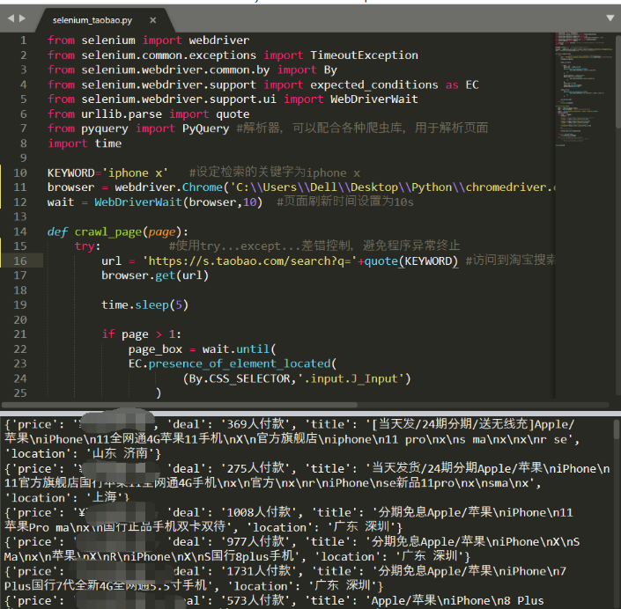Click '977人付款' in output panel
This screenshot has width=621, height=609.
tap(255, 542)
